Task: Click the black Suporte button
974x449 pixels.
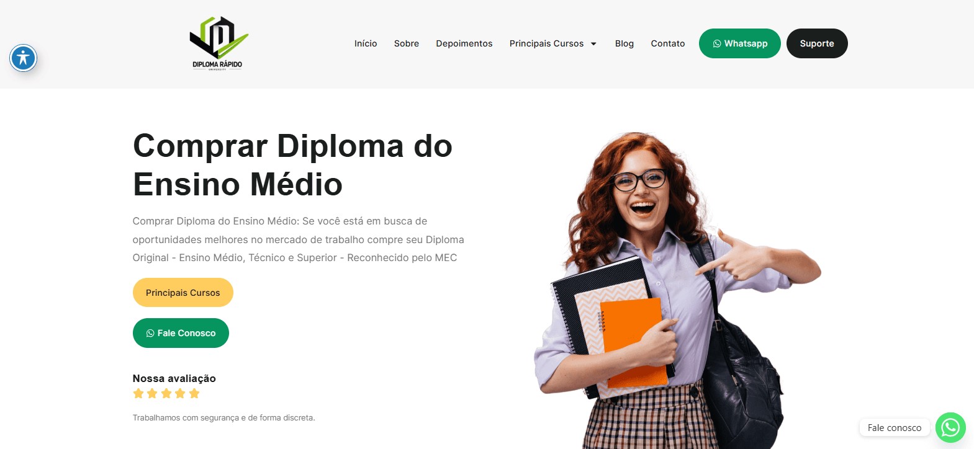Action: 817,43
